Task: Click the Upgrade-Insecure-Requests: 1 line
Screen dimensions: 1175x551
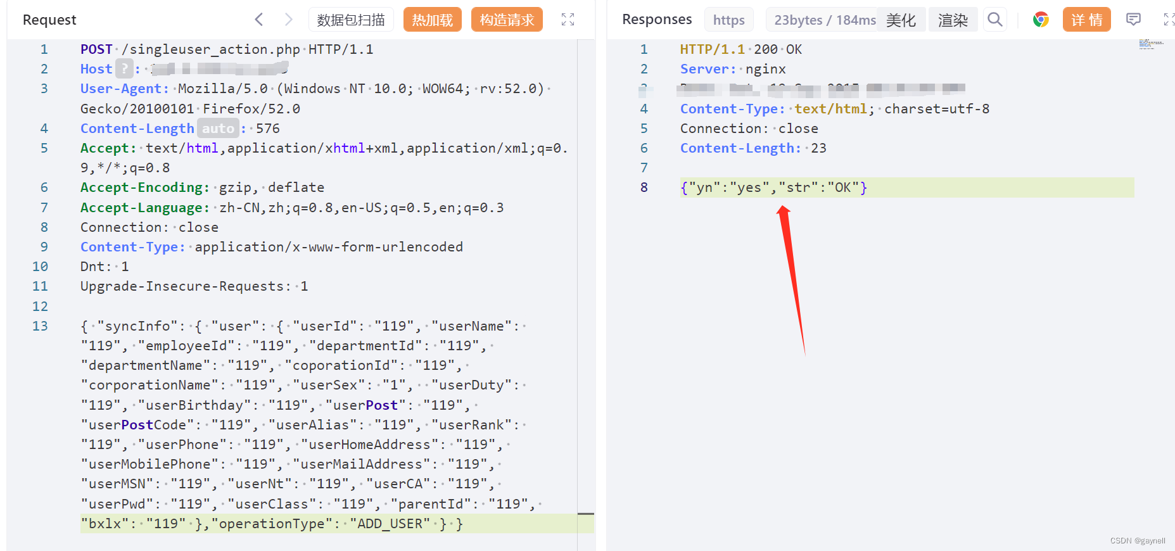Action: [x=194, y=286]
